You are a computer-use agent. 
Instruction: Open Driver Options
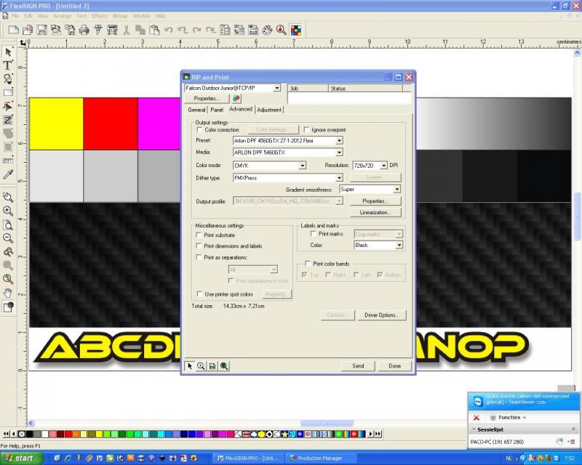click(x=382, y=315)
